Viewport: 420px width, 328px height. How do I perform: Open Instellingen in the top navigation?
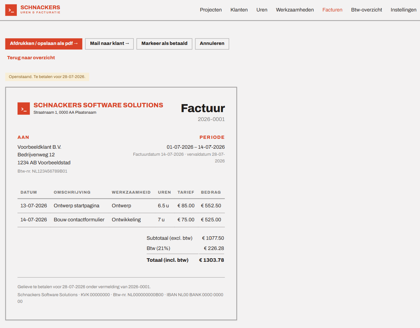click(403, 10)
